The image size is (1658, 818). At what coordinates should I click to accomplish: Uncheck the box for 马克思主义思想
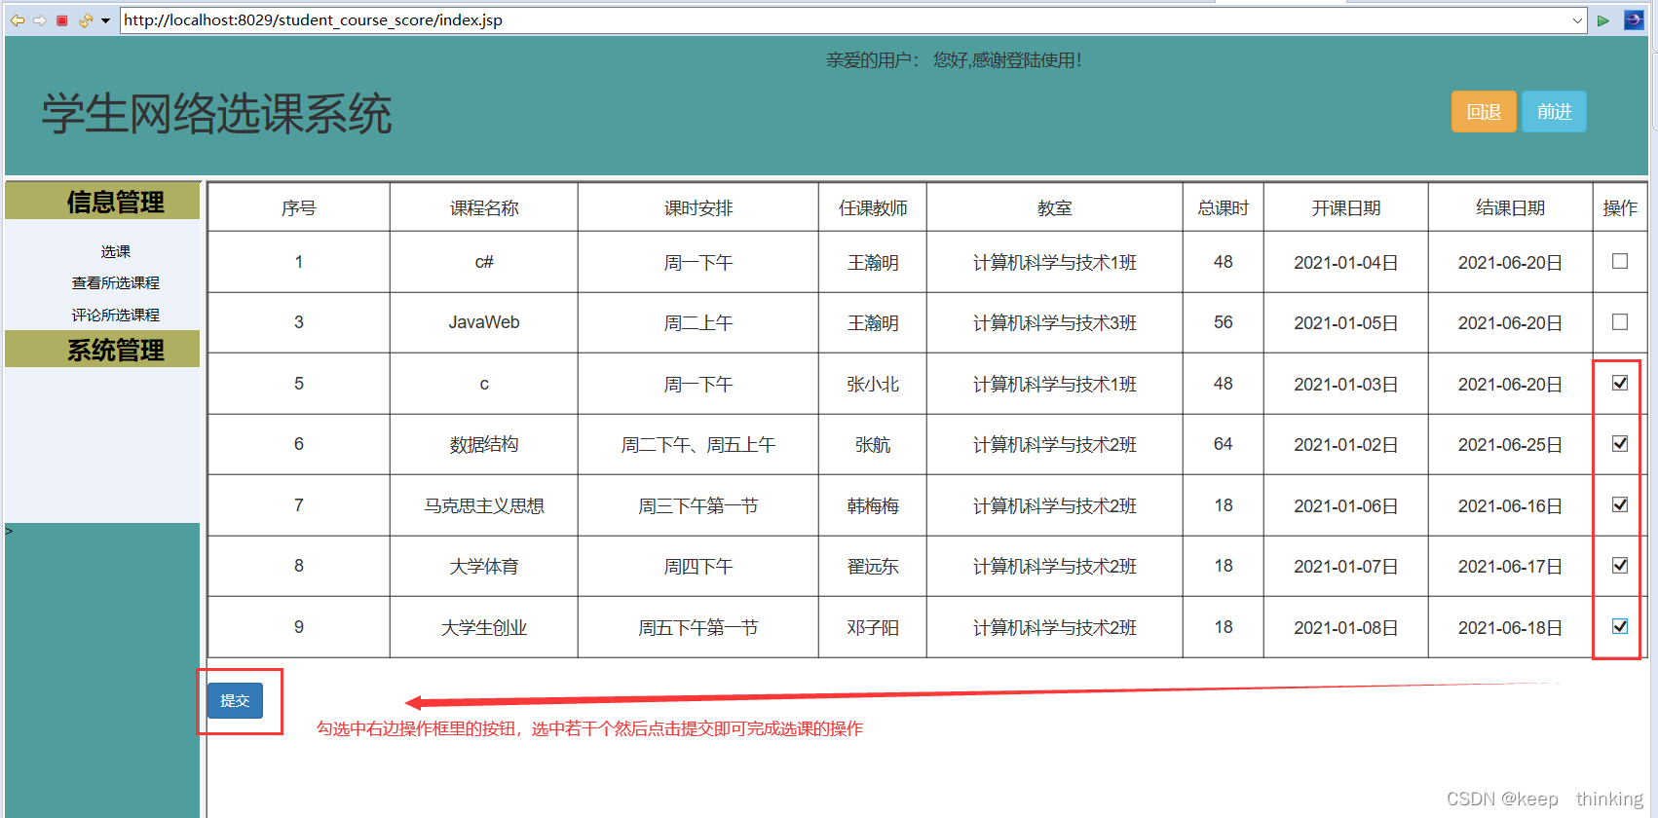1620,504
